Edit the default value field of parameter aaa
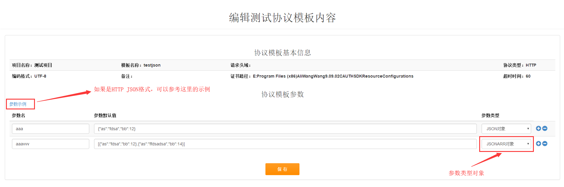 (285, 129)
